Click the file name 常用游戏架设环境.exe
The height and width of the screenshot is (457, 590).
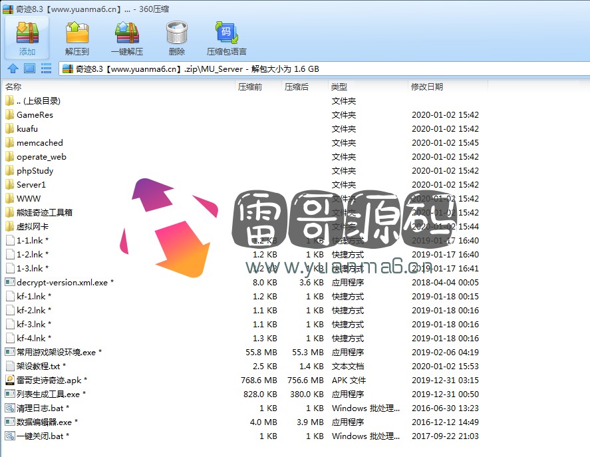[56, 353]
